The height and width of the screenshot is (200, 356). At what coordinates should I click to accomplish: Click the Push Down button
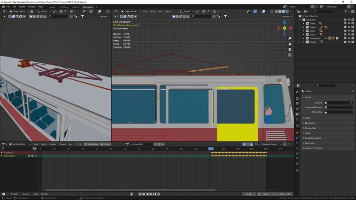pyautogui.click(x=92, y=144)
